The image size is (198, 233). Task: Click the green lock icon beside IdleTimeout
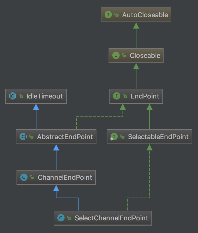pyautogui.click(x=21, y=96)
